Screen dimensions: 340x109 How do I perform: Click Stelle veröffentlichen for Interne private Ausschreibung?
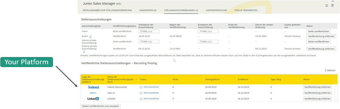coord(318,41)
